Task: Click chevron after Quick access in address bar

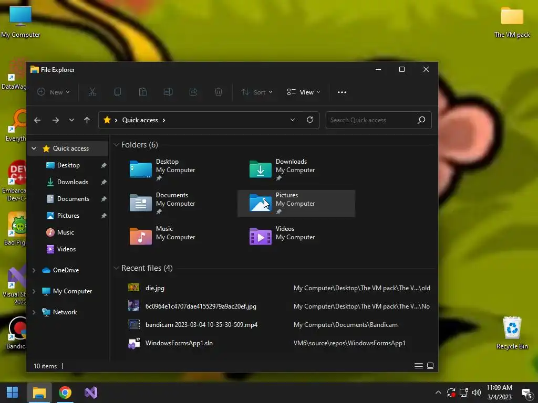Action: 164,120
